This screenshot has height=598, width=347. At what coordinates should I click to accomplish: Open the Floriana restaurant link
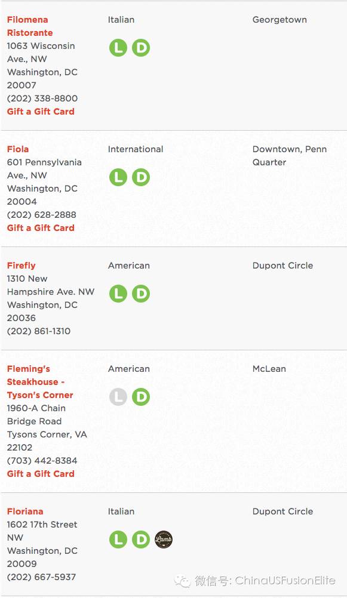point(25,511)
